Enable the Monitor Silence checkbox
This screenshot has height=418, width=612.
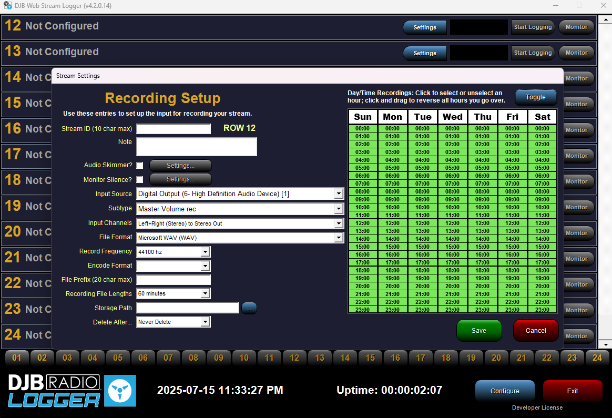tap(140, 179)
